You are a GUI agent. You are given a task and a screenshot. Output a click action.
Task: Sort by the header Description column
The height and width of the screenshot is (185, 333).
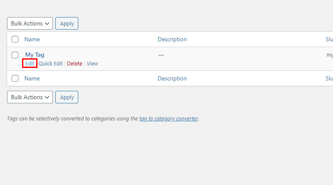point(172,39)
